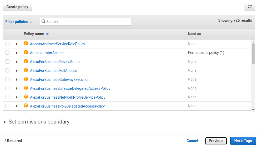Screen dimensions: 258x146
Task: Click the policy list scrollbar thumb
Action: 253,54
